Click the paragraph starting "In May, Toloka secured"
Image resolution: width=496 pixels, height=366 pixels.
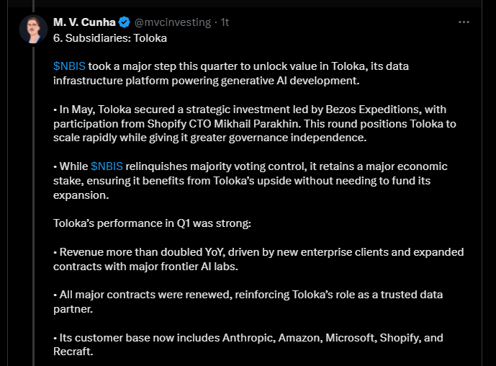259,122
